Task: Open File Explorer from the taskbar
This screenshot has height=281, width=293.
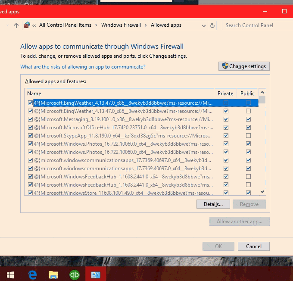Action: (x=53, y=275)
